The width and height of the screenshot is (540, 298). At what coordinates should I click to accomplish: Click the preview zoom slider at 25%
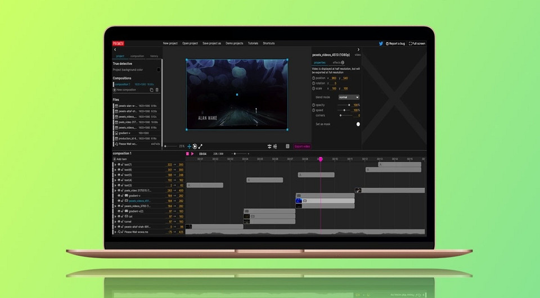[x=171, y=146]
